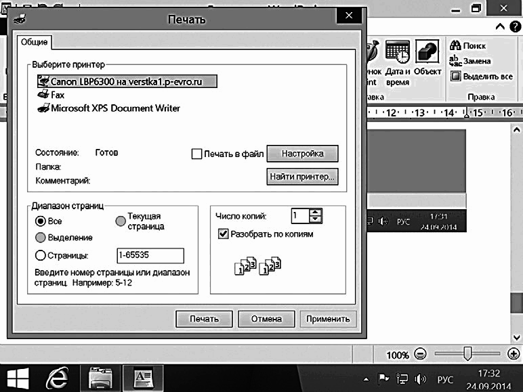The width and height of the screenshot is (523, 392).
Task: Show hidden tray icons arrow
Action: click(x=367, y=379)
